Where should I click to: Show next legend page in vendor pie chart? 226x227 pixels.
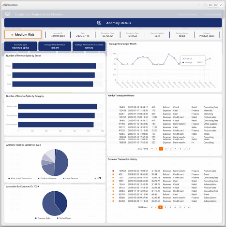[100, 178]
